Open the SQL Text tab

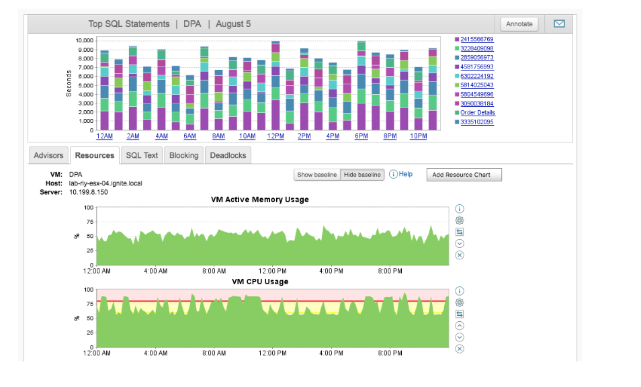click(142, 155)
